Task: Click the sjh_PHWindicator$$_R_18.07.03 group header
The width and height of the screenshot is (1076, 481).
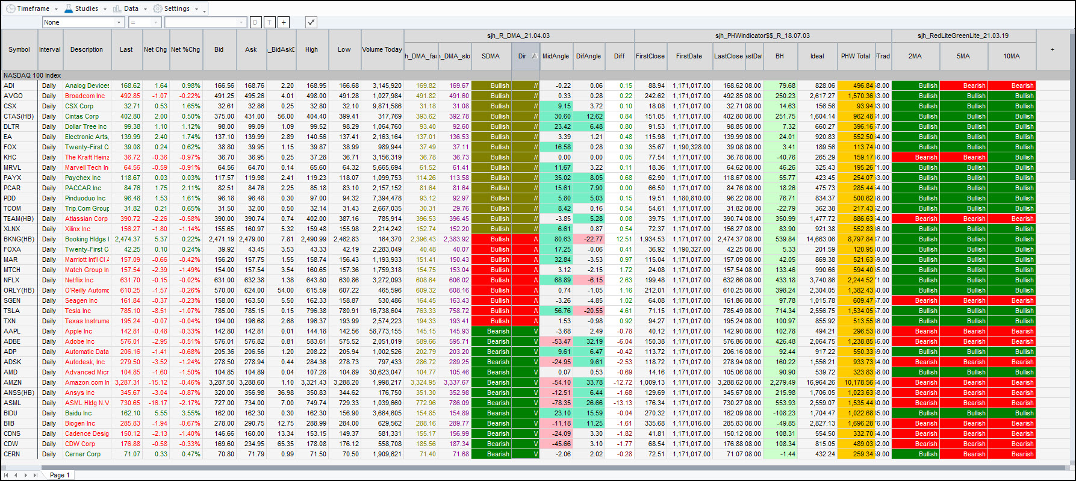Action: [x=762, y=36]
